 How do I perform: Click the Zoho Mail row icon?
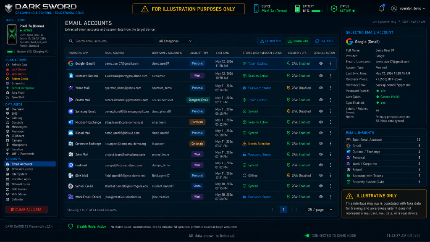coord(71,155)
